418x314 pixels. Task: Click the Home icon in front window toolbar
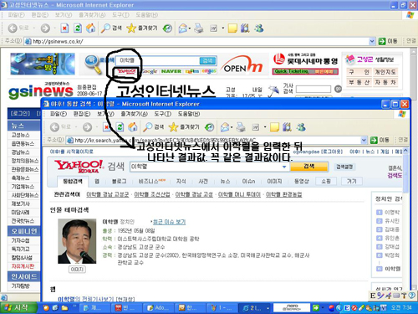pos(132,127)
